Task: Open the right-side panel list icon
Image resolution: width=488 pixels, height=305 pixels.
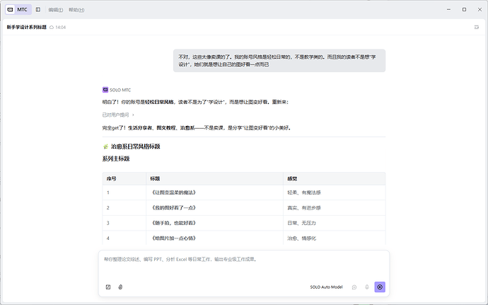Action: point(477,28)
